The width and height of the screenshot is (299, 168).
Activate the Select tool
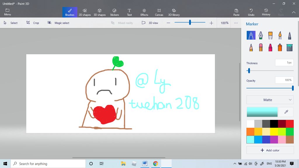tap(11, 23)
